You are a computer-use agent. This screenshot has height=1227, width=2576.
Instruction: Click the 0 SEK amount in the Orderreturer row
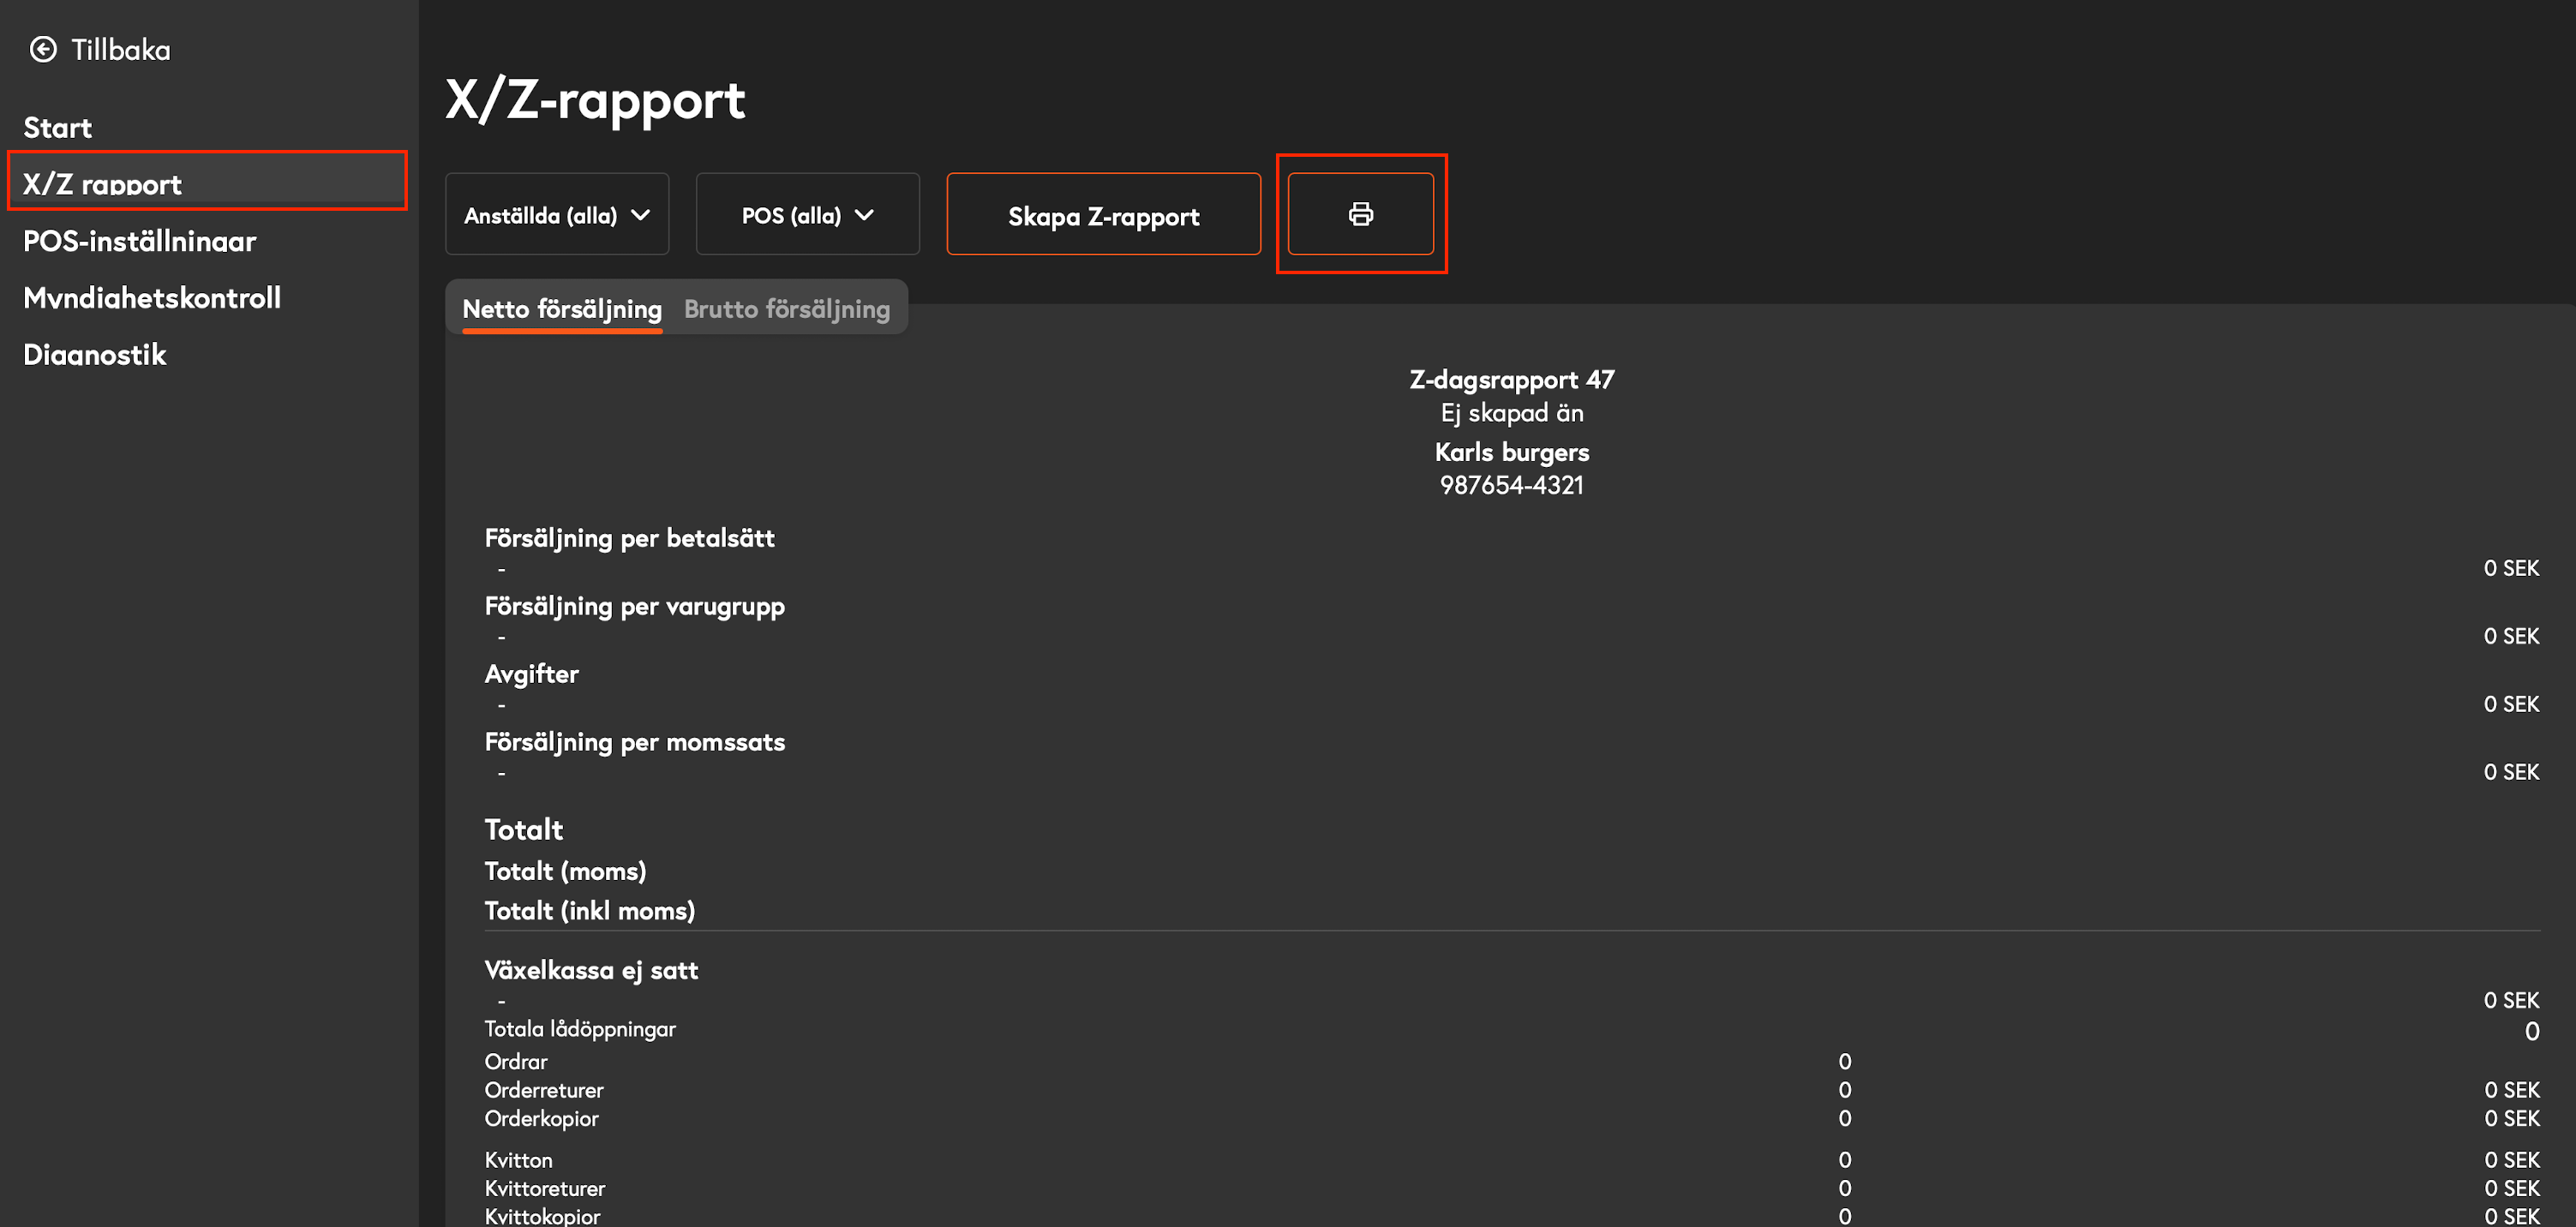2511,1090
